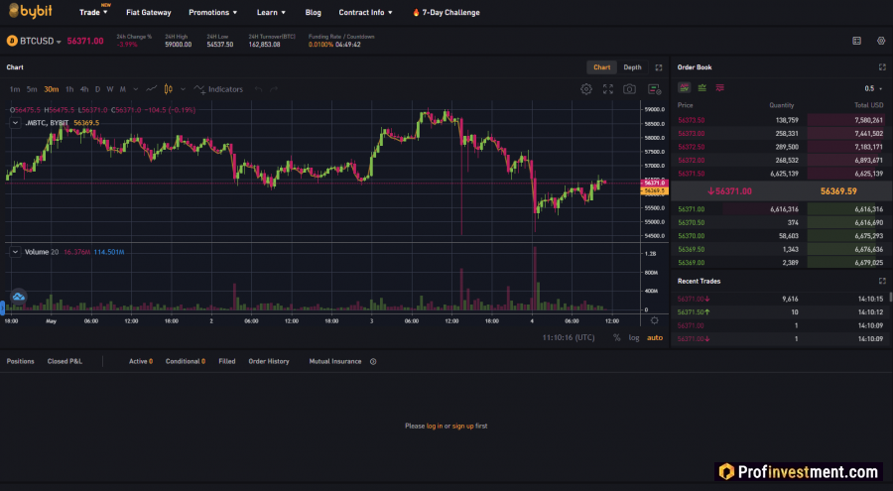Expand the Recent Trades panel
Image resolution: width=893 pixels, height=491 pixels.
tap(882, 281)
